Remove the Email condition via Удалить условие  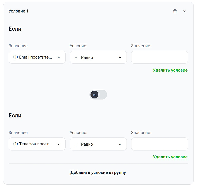170,70
